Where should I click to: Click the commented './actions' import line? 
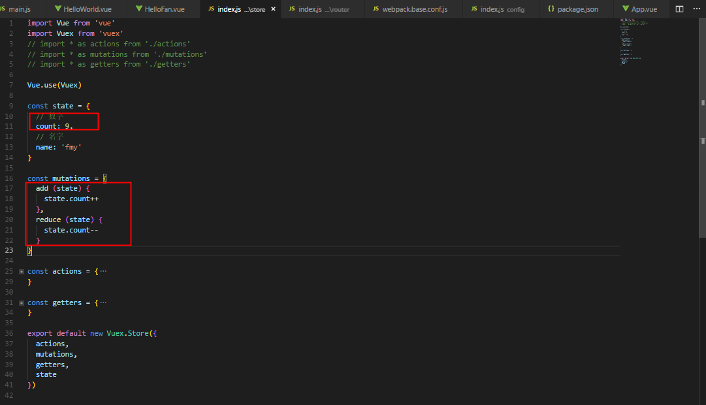point(108,44)
